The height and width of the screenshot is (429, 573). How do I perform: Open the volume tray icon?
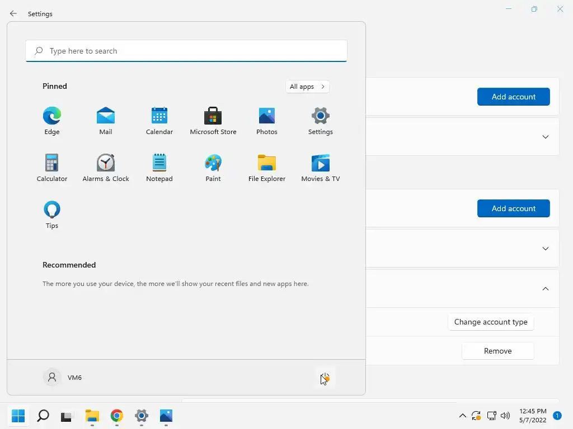pyautogui.click(x=505, y=416)
